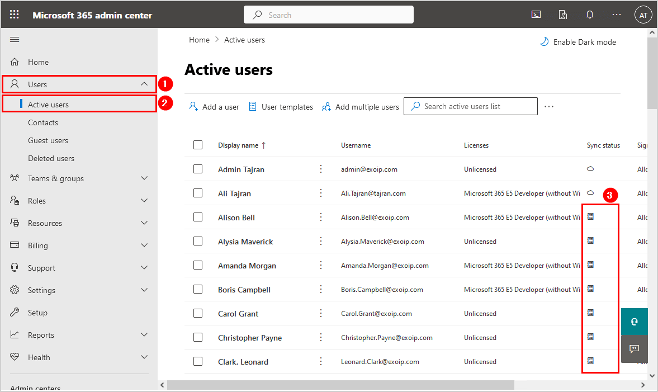Click the toolbar overflow ellipsis after search
Viewport: 658px width, 392px height.
point(549,107)
